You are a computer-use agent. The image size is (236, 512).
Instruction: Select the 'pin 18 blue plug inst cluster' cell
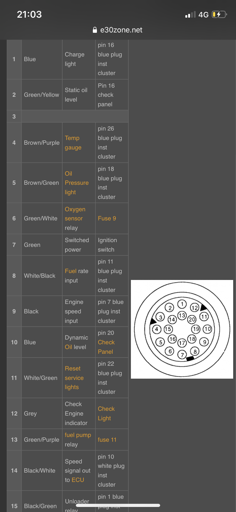pos(112,183)
